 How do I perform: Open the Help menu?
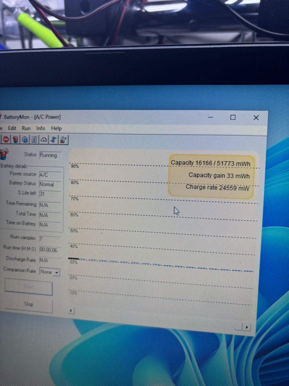click(x=56, y=128)
